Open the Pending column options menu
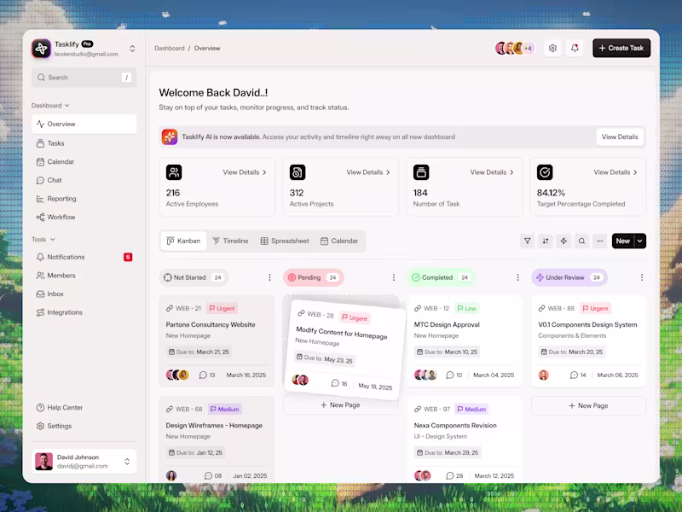Image resolution: width=682 pixels, height=512 pixels. [394, 277]
